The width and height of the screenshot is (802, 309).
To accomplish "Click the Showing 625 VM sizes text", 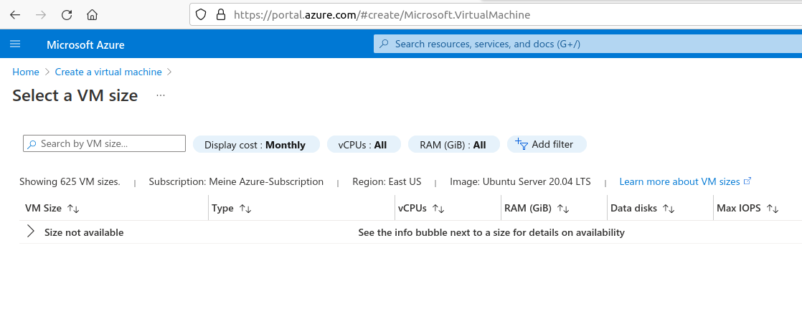I will click(70, 181).
